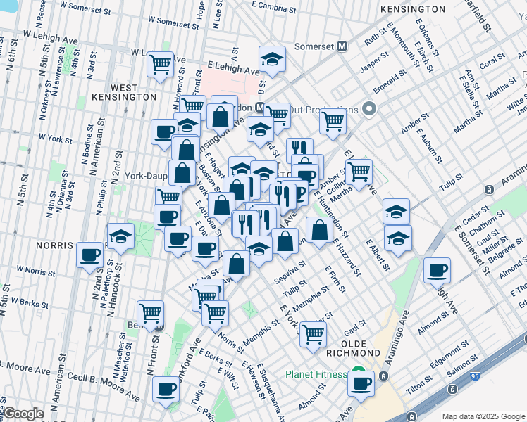Screen dimensions: 527x422
Task: Select the grocery cart marker on W Lehigh Ave
Action: tap(161, 65)
